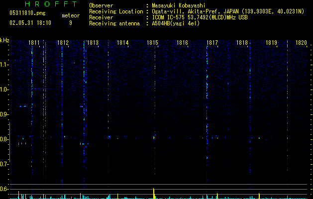Screen dimensions: 313x199
Task: Click the 'Receiving antenna' label
Action: pyautogui.click(x=114, y=23)
